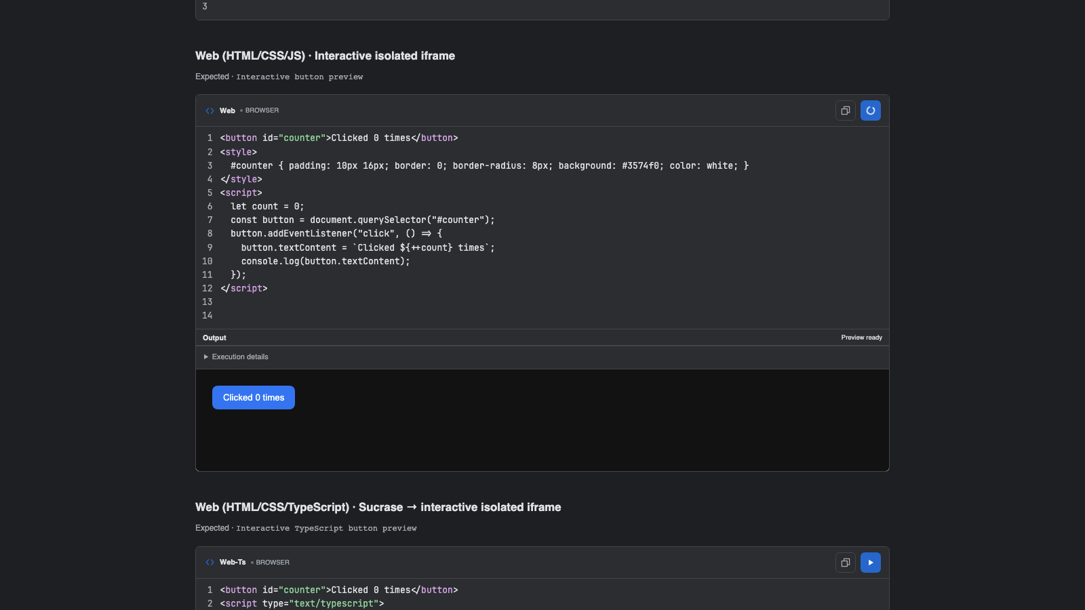Click the code brackets icon beside Web-Ts

click(210, 563)
